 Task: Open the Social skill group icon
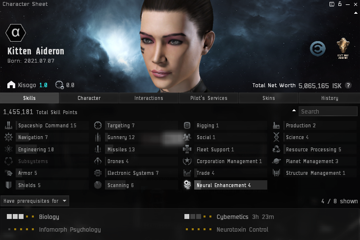(187, 137)
